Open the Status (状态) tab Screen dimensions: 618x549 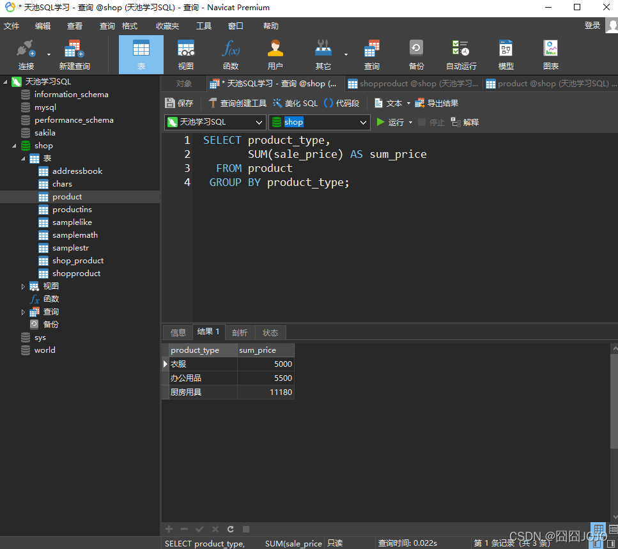pyautogui.click(x=270, y=332)
